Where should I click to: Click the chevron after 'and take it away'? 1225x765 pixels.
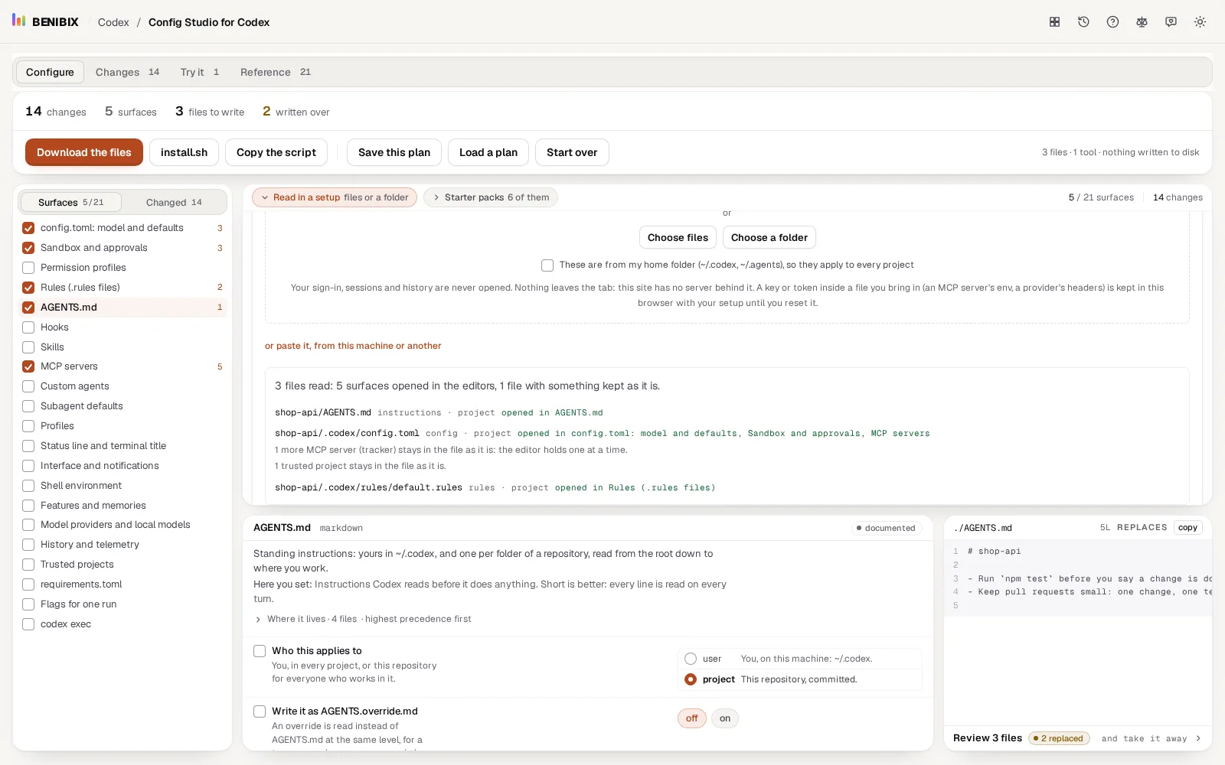pyautogui.click(x=1198, y=738)
